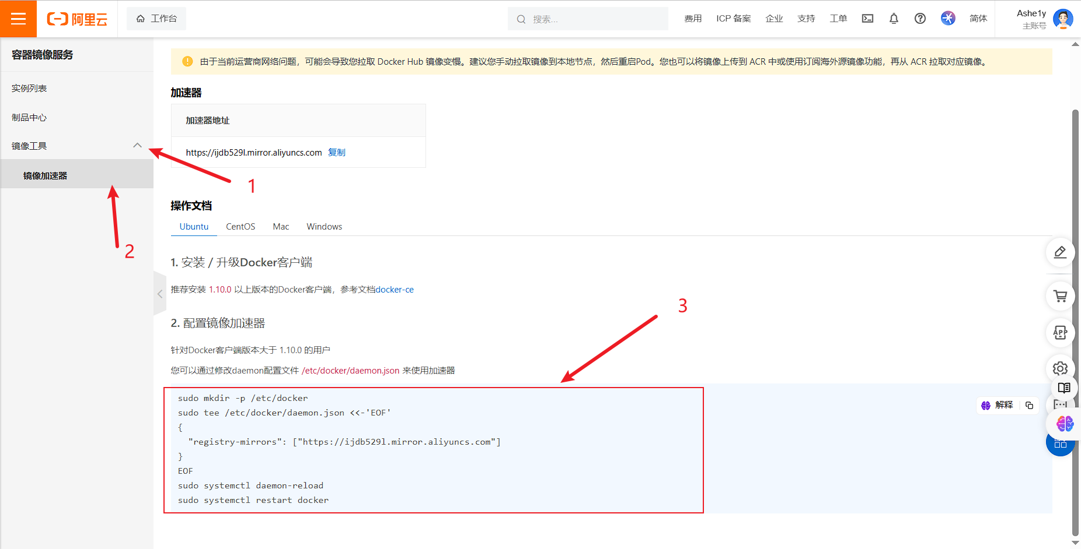This screenshot has height=549, width=1081.
Task: Open the docker-ce documentation link
Action: click(x=395, y=289)
